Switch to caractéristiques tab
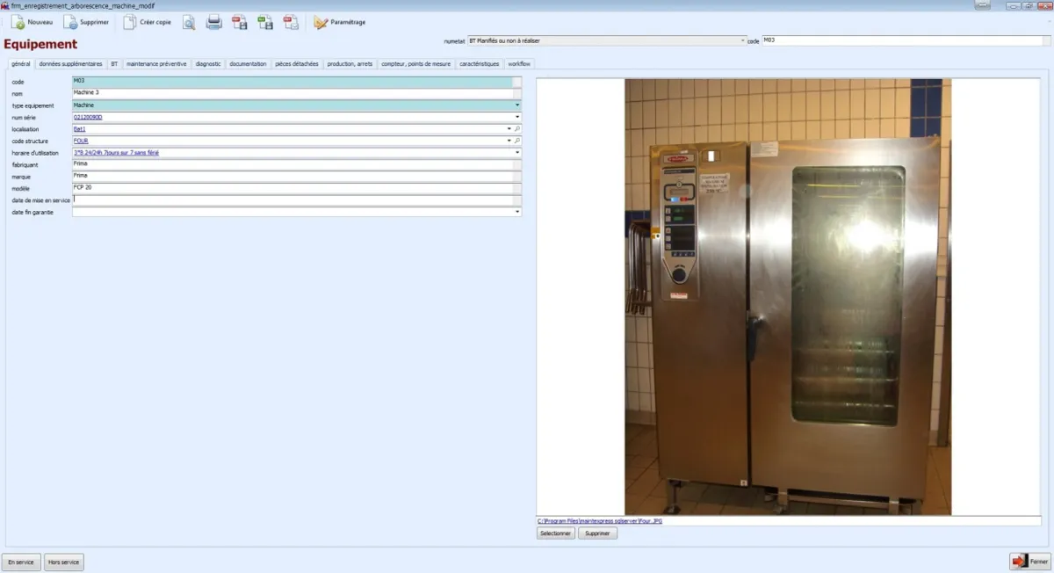The image size is (1054, 573). pos(480,64)
